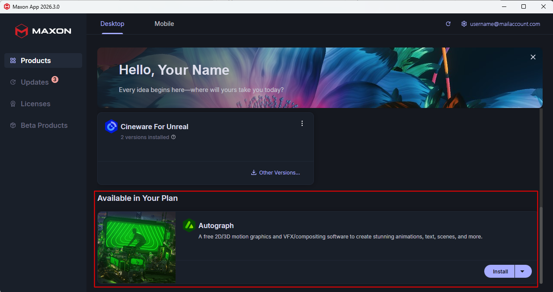
Task: Switch to the Desktop tab
Action: (112, 24)
